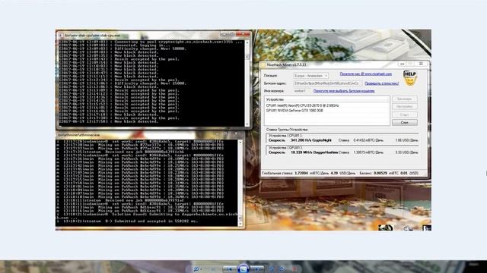487x273 pixels.
Task: Delete image using red X in viewer bar
Action: tap(294, 269)
